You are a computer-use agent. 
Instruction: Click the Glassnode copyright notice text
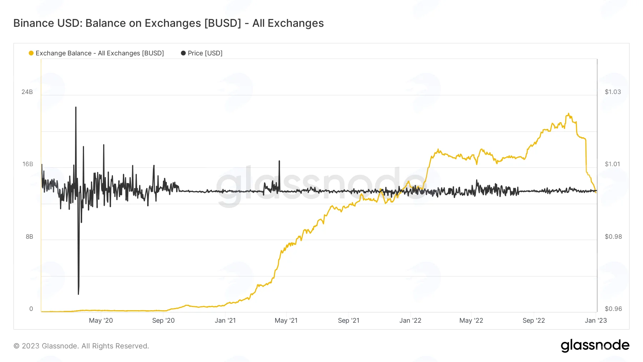pyautogui.click(x=81, y=346)
